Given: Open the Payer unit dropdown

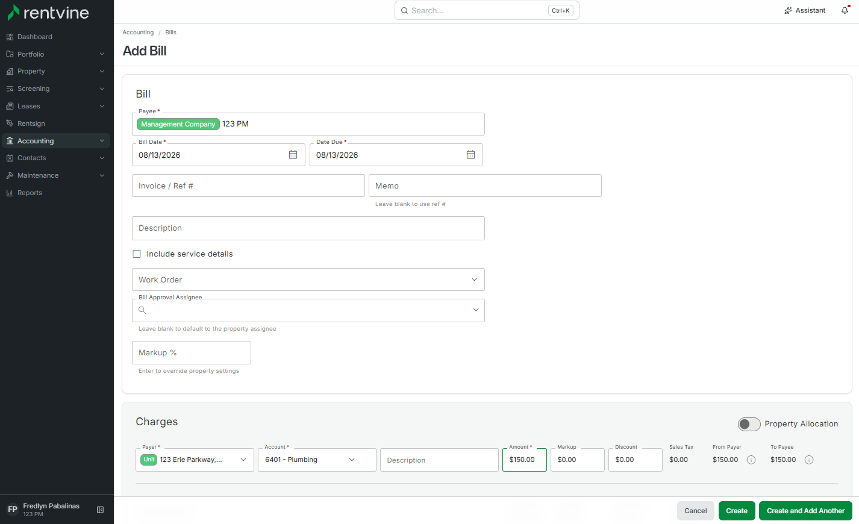Looking at the screenshot, I should coord(195,460).
